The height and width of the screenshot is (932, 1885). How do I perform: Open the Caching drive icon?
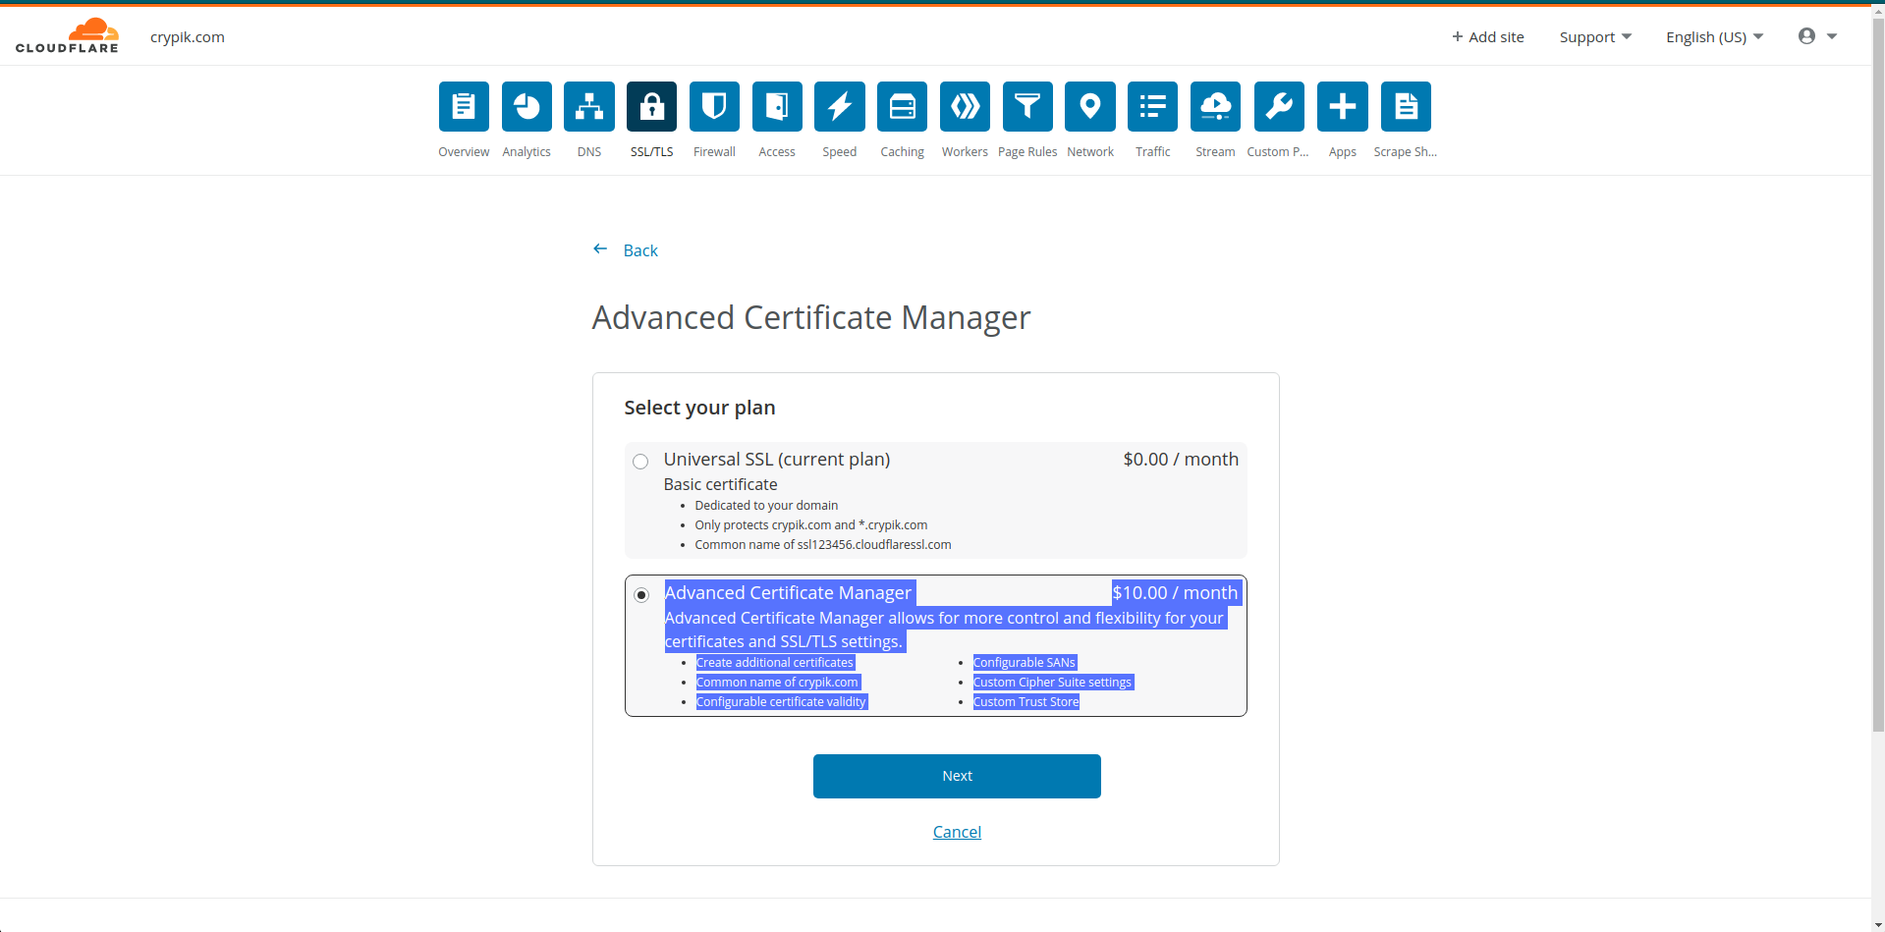(903, 106)
